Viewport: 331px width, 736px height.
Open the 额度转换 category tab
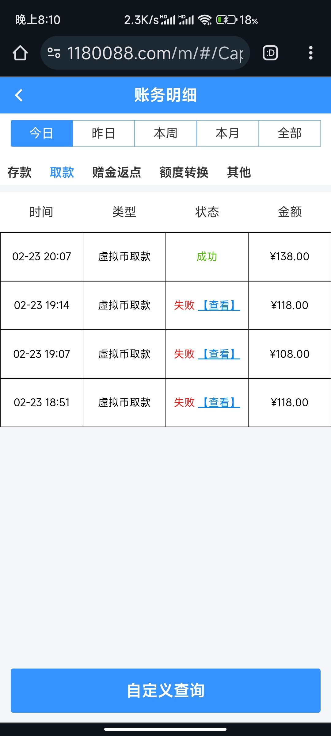point(184,172)
